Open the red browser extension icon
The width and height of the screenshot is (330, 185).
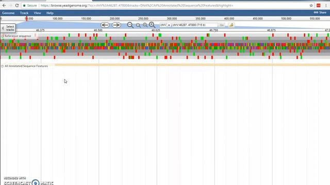pos(319,6)
